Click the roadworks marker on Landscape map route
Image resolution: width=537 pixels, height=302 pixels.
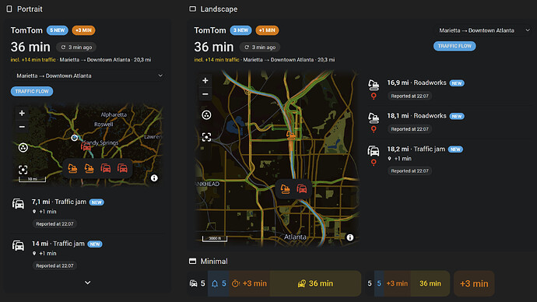pos(291,135)
